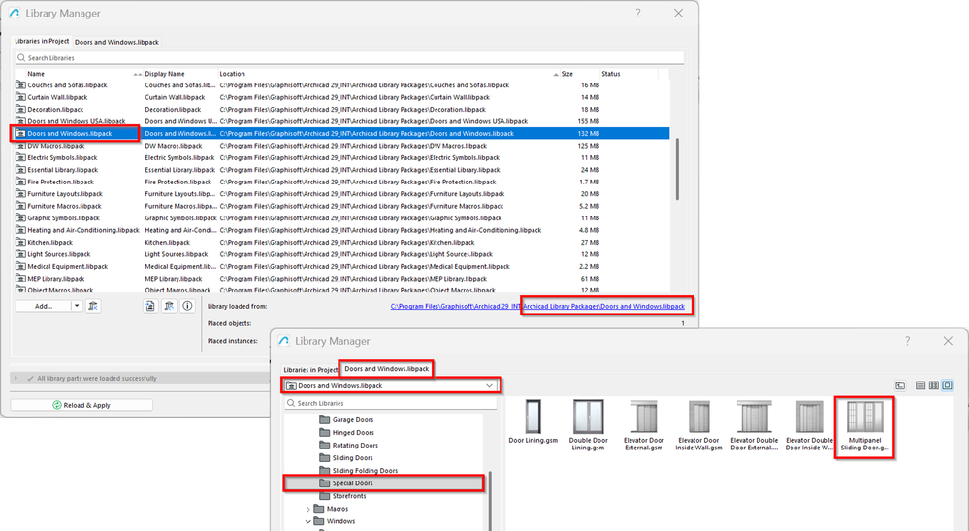Select the Medical Equipment.libpack row
The width and height of the screenshot is (969, 531).
pos(342,266)
